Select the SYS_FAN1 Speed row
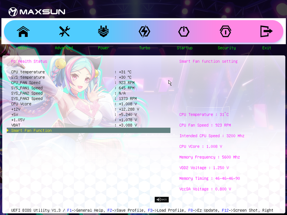 (89, 88)
